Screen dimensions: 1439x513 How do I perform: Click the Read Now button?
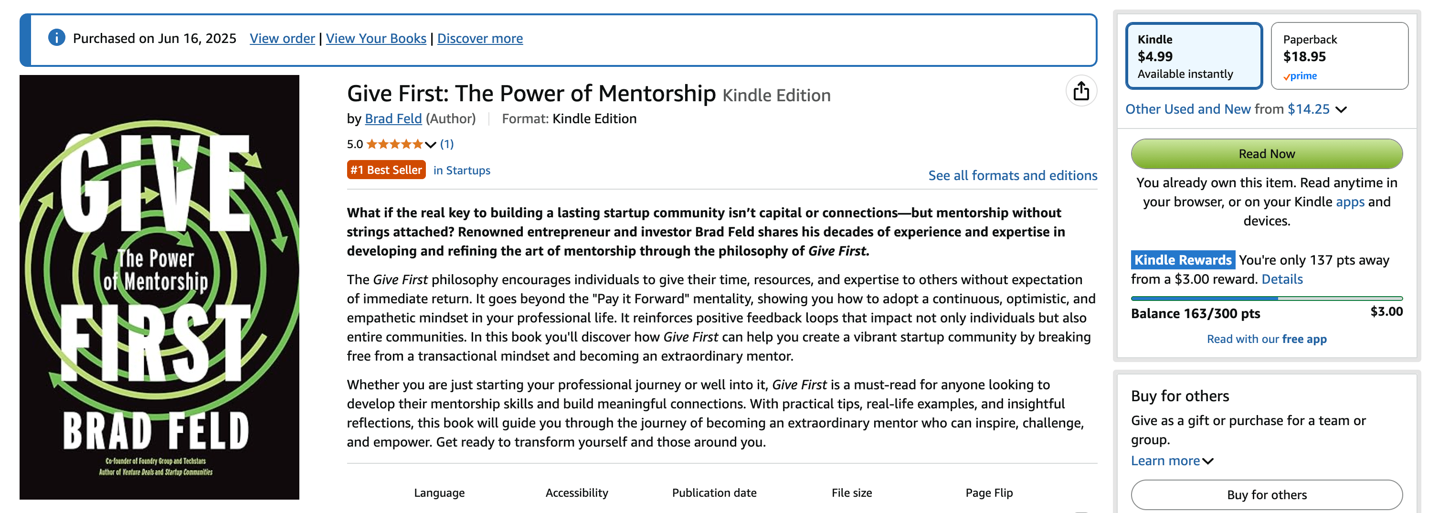pyautogui.click(x=1266, y=153)
